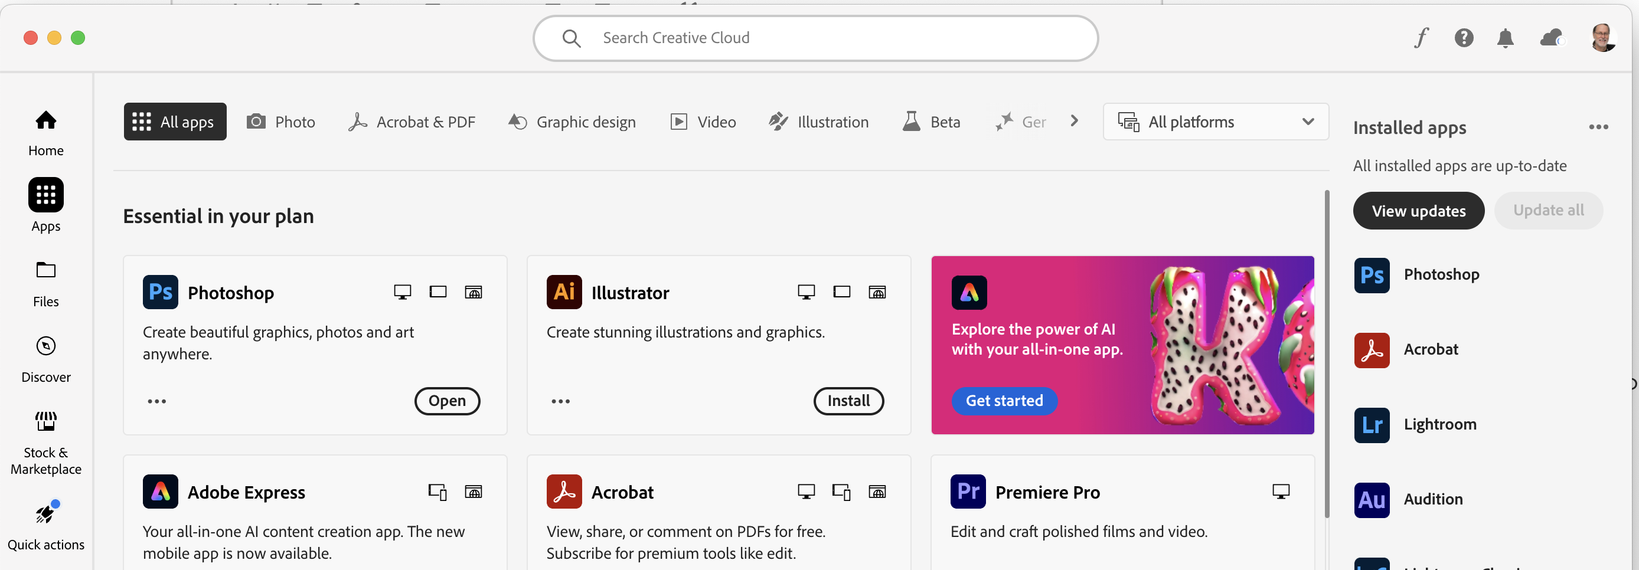Select Lightroom in the Installed apps list

point(1440,424)
